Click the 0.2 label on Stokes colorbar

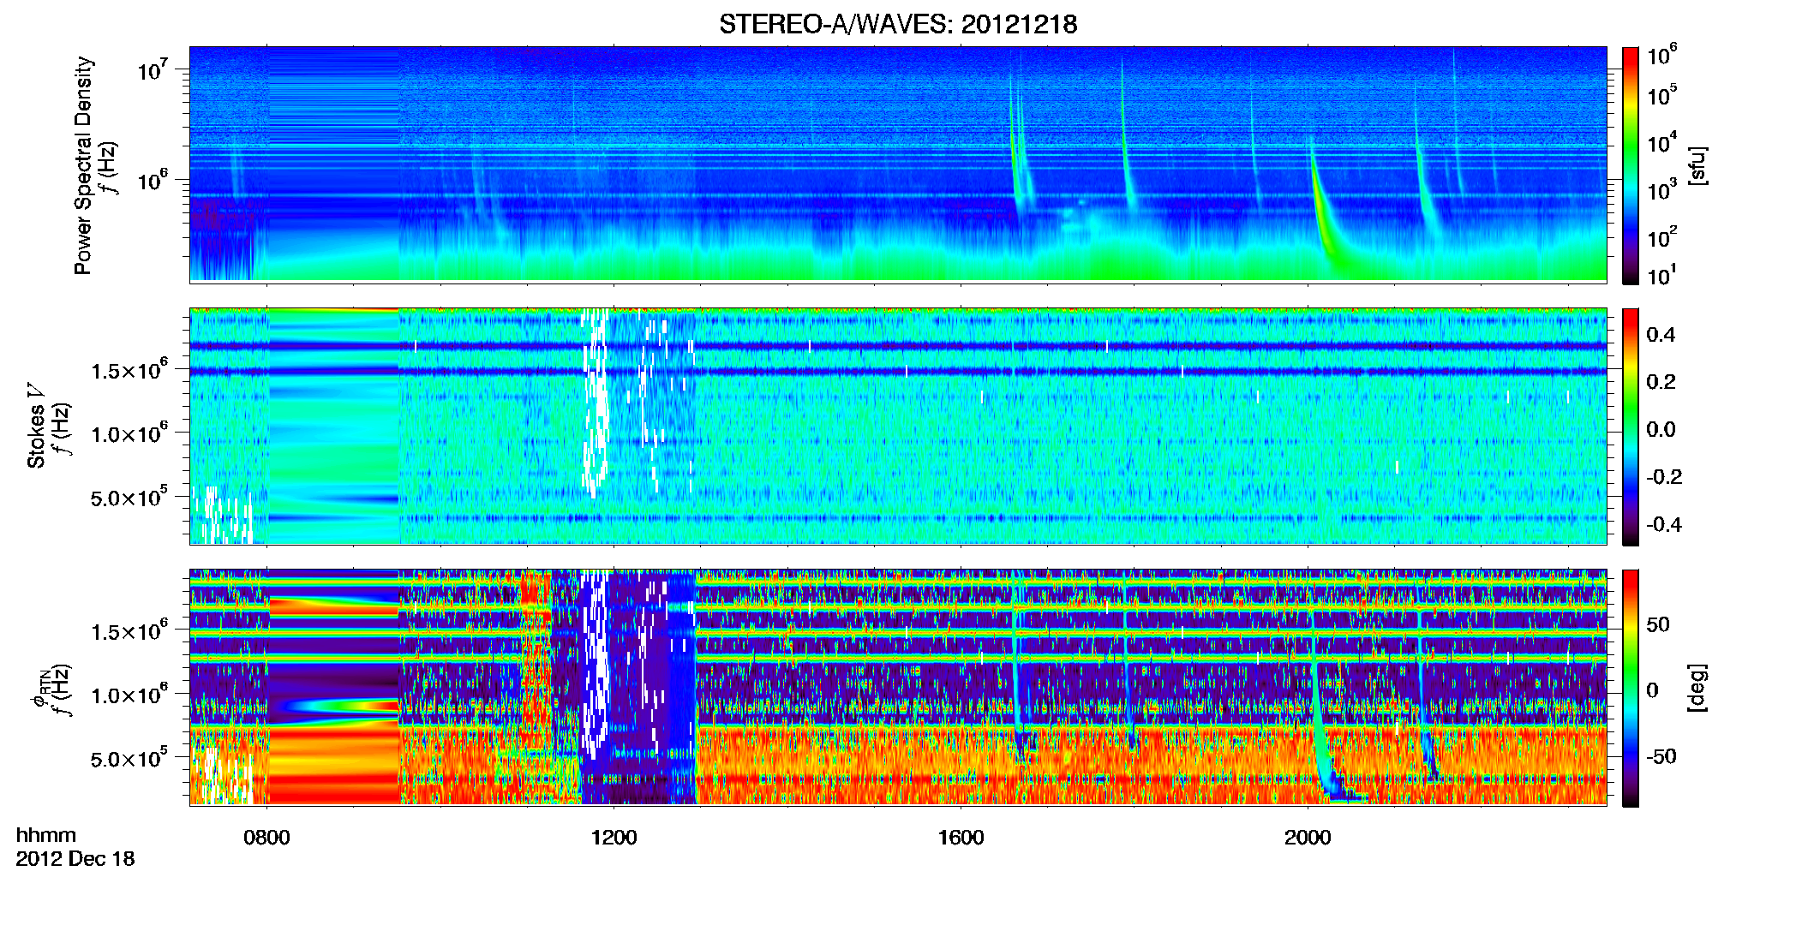tap(1661, 382)
